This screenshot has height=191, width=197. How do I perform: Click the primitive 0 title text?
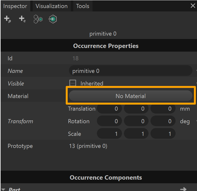coord(103,34)
